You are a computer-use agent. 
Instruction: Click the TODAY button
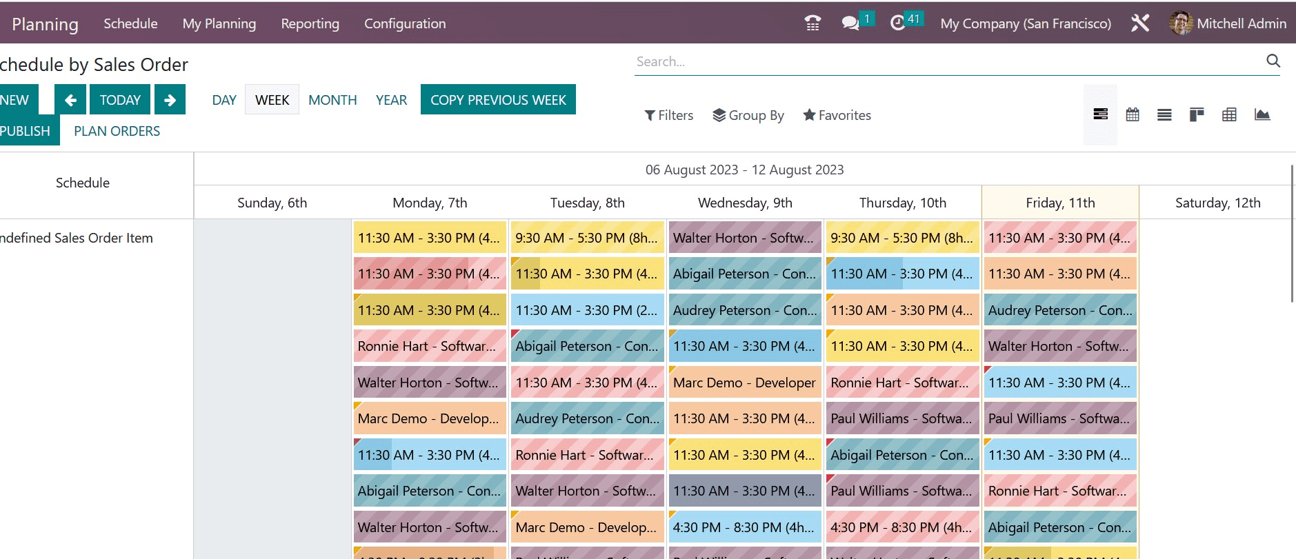coord(120,100)
